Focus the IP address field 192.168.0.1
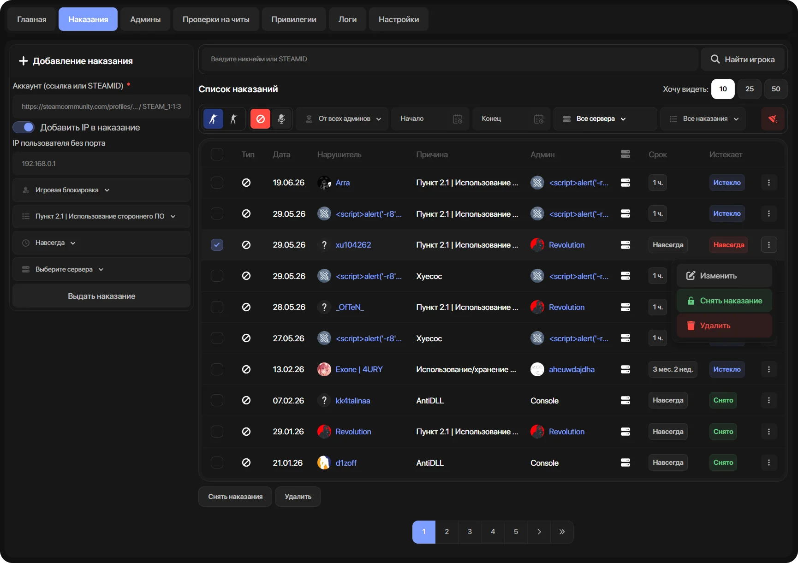The image size is (798, 563). coord(101,164)
